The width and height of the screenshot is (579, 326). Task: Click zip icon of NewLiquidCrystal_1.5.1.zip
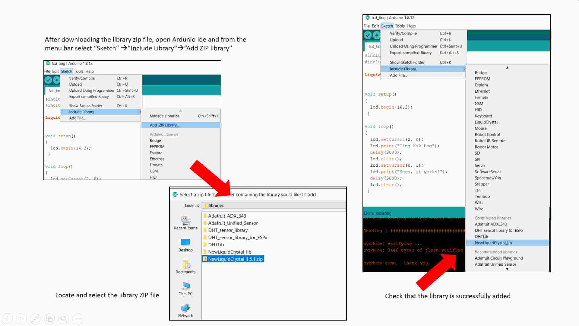(x=205, y=259)
